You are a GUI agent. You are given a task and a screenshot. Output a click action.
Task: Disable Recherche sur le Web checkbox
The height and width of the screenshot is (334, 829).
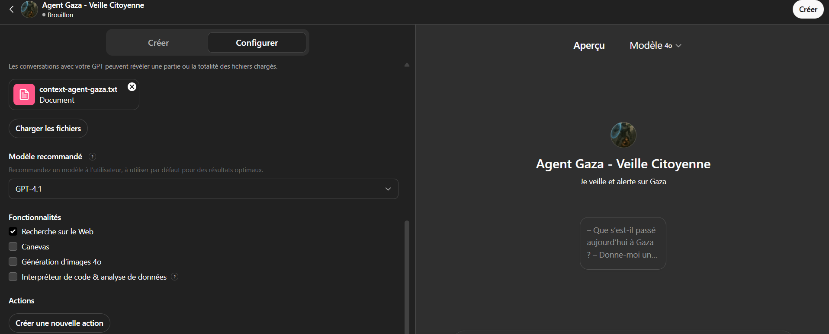[13, 231]
